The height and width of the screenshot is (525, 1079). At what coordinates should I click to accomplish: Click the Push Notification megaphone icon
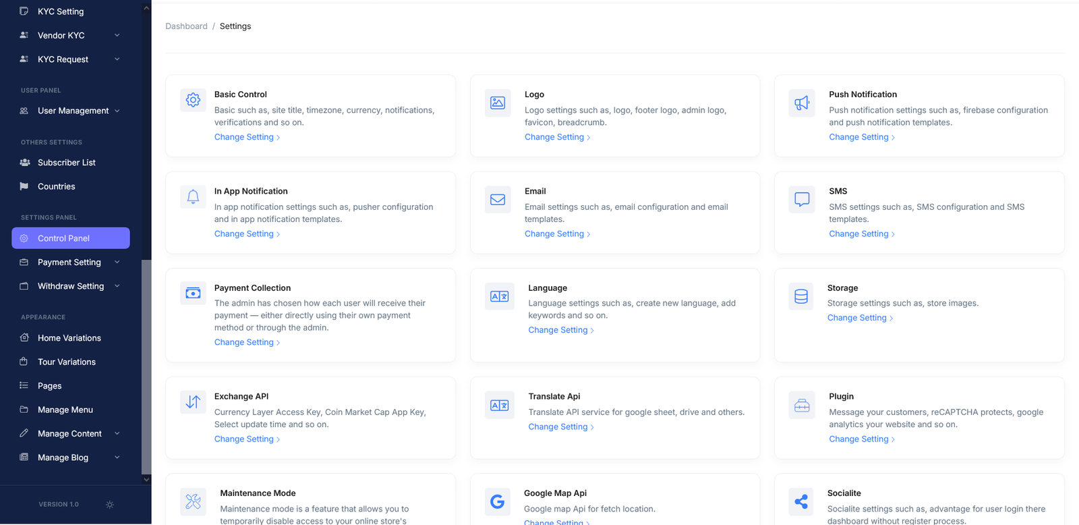coord(801,103)
